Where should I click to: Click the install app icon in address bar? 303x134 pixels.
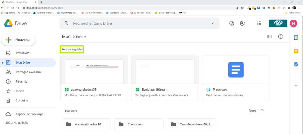click(x=237, y=8)
